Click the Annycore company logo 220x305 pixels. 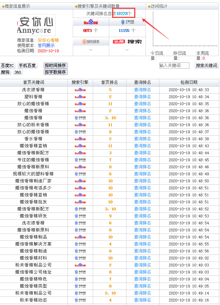tap(36, 25)
